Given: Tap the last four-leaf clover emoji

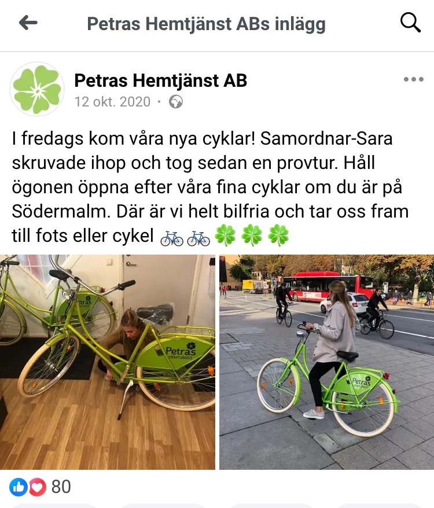Looking at the screenshot, I should tap(278, 235).
